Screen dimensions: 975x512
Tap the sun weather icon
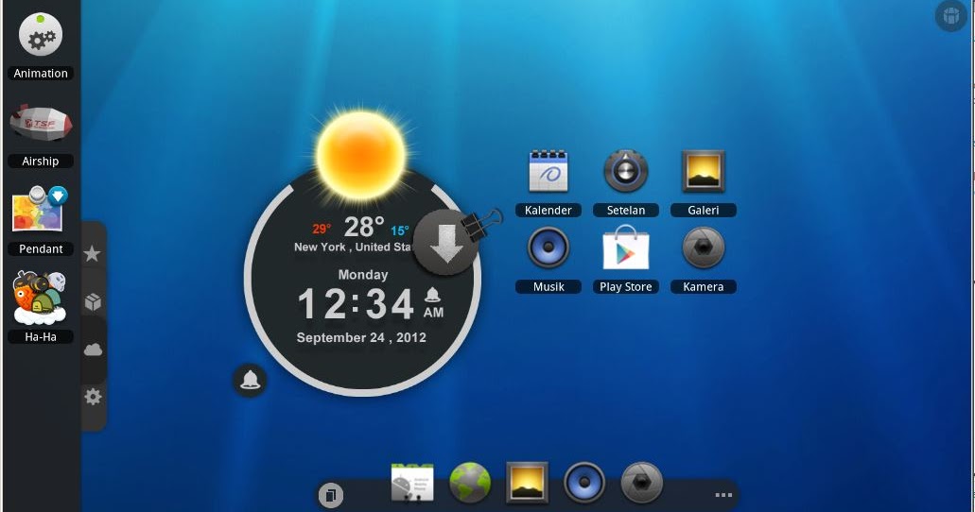361,154
